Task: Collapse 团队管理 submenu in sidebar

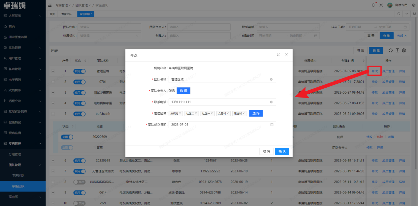Action: point(23,165)
